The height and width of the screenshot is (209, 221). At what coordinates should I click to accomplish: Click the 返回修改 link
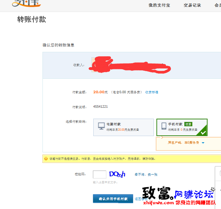pyautogui.click(x=140, y=199)
